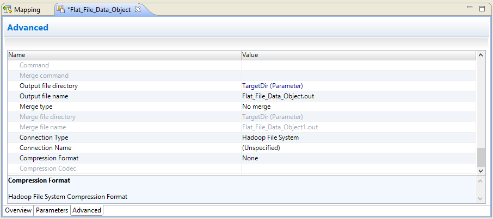493x219 pixels.
Task: Close the Flat_File_Data_Object editor tab
Action: tap(138, 10)
